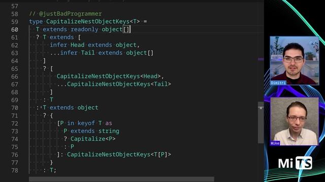Click Dimitri's webcam video
Image resolution: width=325 pixels, height=182 pixels.
[x=295, y=61]
